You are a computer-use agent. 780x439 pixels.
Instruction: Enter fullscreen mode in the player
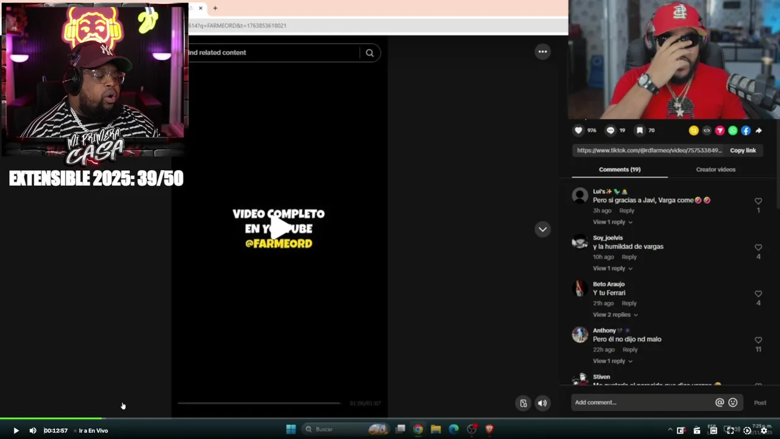(x=730, y=430)
